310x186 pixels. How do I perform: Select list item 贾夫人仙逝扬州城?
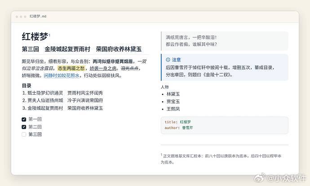(45, 100)
